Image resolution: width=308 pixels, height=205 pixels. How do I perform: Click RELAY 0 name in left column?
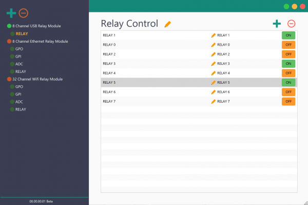coord(109,45)
